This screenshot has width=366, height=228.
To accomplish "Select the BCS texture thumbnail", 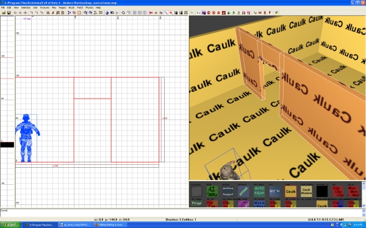I will point(274,192).
